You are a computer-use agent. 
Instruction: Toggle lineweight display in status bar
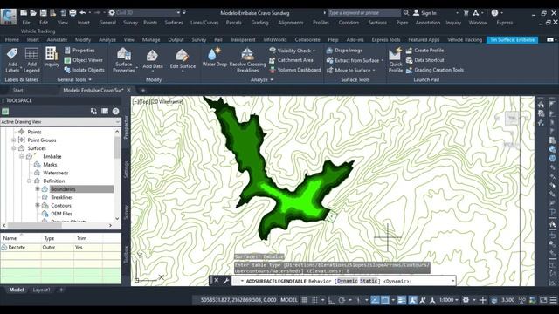tap(402, 300)
